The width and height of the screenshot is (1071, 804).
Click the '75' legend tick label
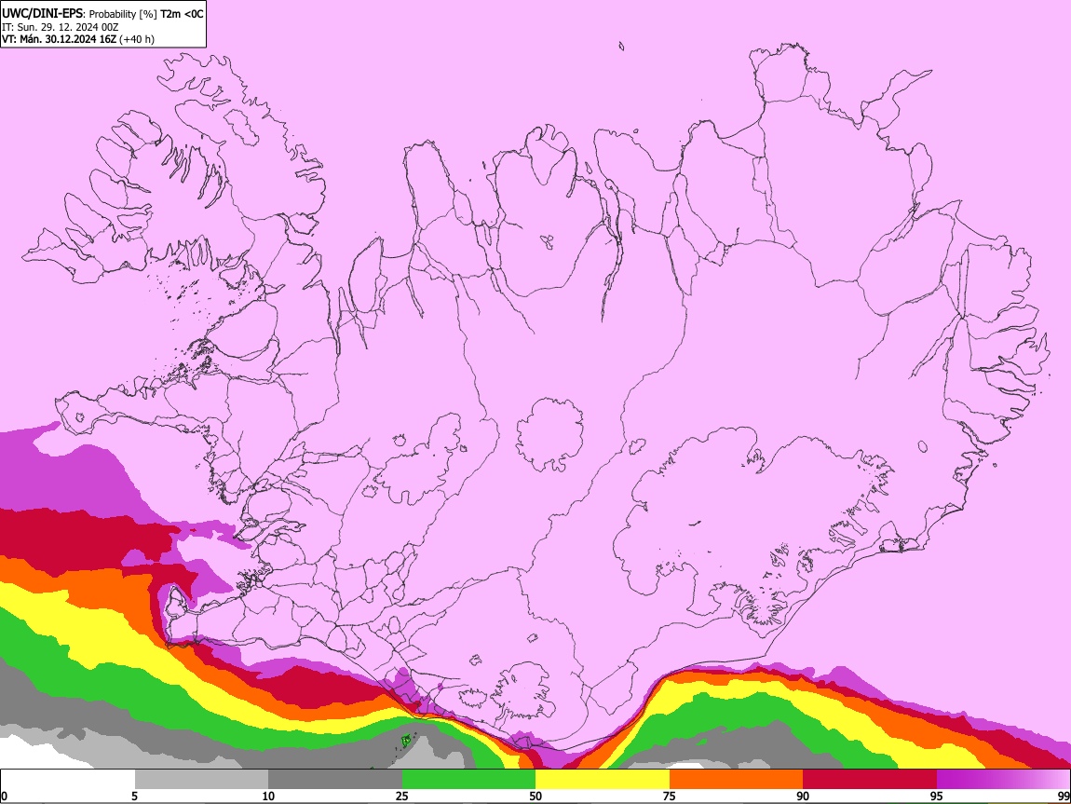pos(670,796)
